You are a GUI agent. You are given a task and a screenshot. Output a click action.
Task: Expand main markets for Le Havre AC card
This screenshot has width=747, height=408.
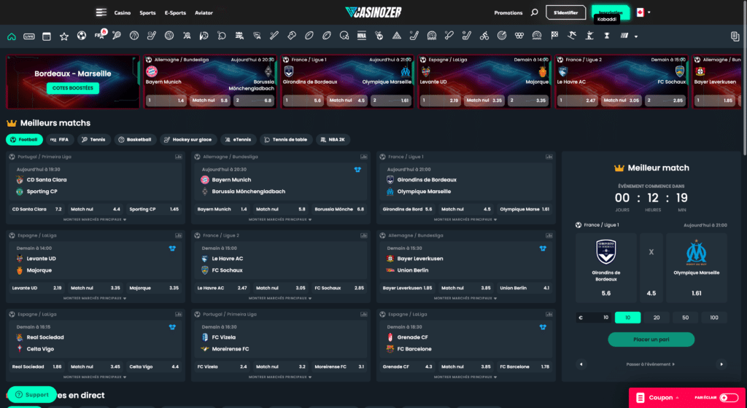point(280,298)
